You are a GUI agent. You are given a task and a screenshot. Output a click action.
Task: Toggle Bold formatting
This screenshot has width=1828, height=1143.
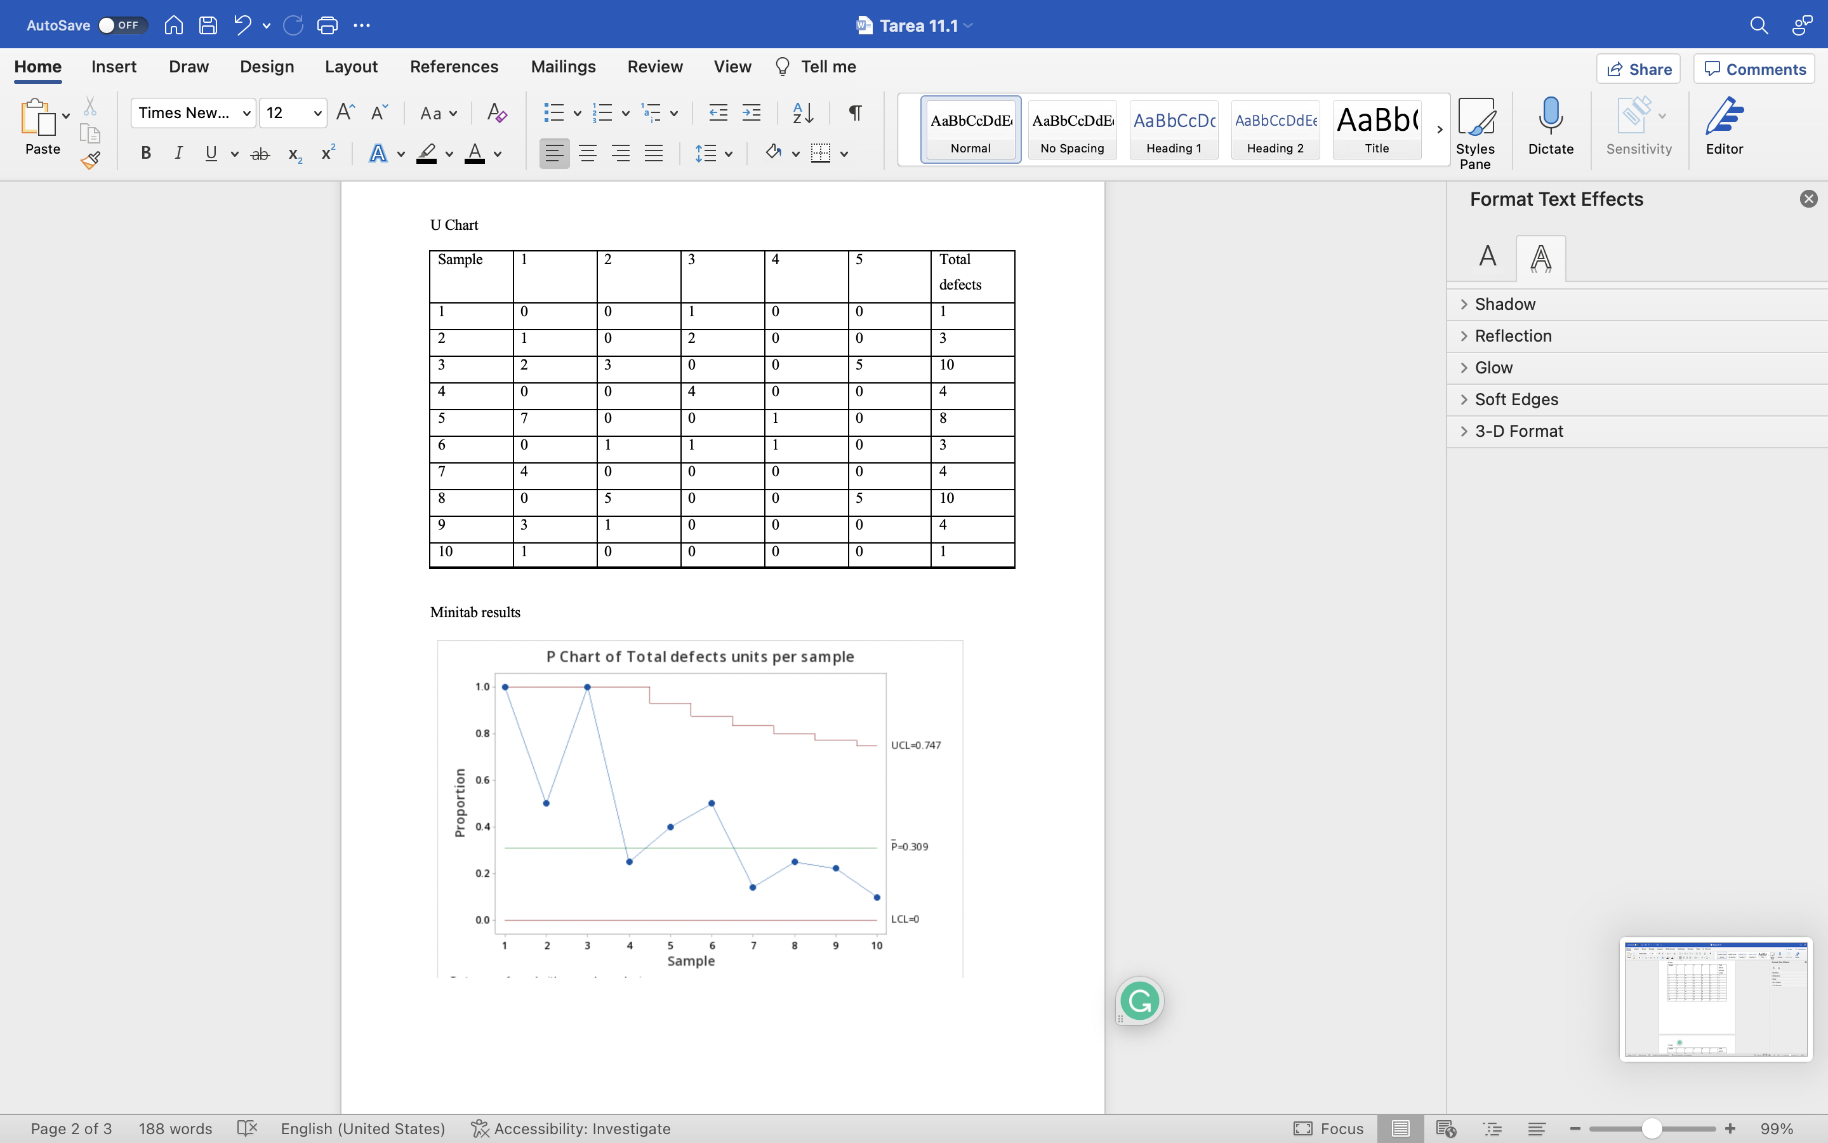(146, 154)
